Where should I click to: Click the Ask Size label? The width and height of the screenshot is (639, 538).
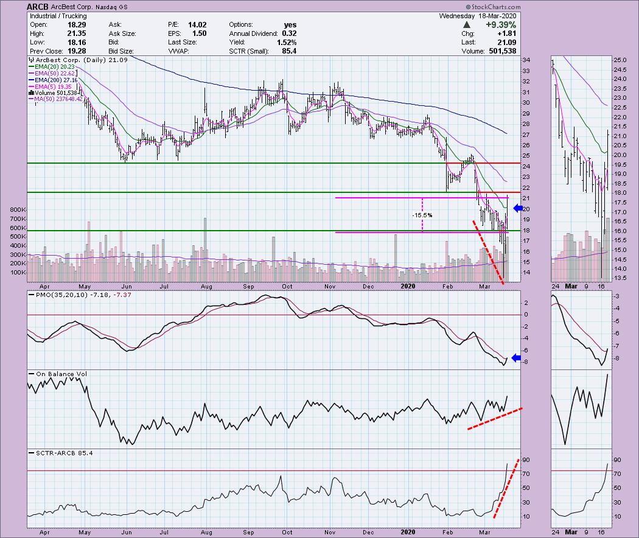point(122,34)
